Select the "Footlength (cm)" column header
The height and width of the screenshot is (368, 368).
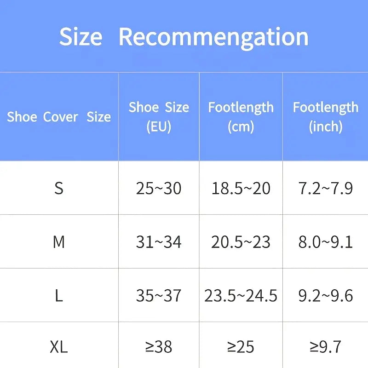click(x=241, y=117)
